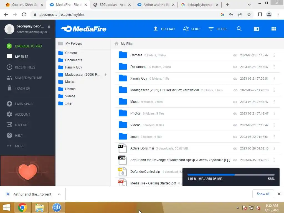Copy the share link for the xmen folder

(x=235, y=137)
